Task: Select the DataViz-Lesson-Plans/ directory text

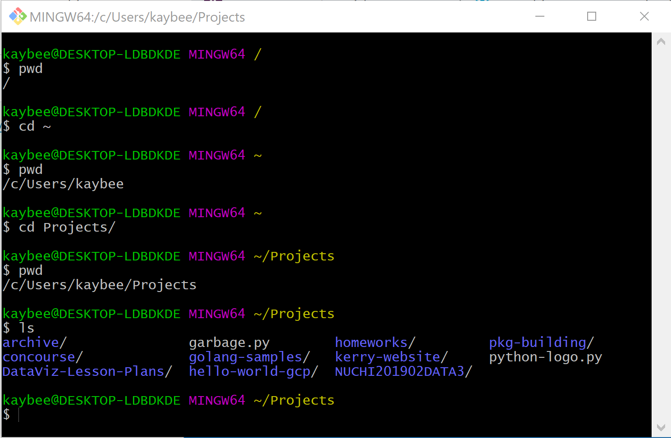Action: pyautogui.click(x=87, y=371)
